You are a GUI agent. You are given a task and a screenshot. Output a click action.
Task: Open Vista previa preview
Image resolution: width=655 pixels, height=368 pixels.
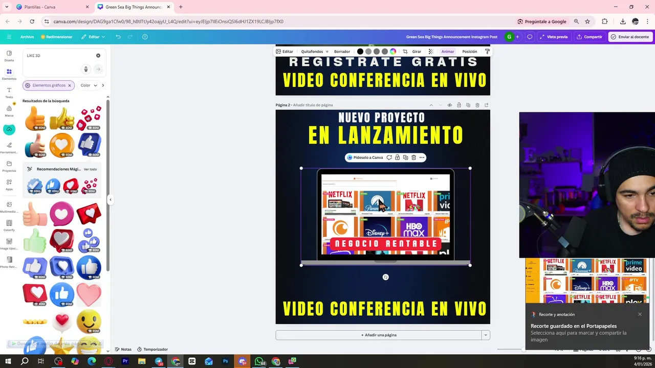coord(553,37)
